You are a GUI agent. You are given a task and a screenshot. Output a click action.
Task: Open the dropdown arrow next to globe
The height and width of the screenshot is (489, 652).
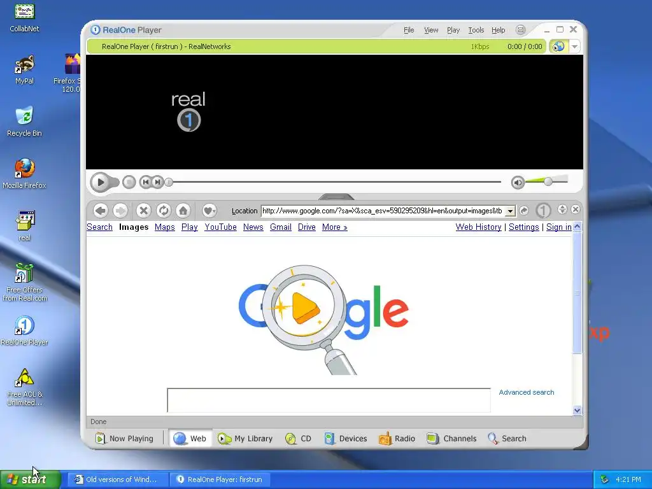[575, 46]
